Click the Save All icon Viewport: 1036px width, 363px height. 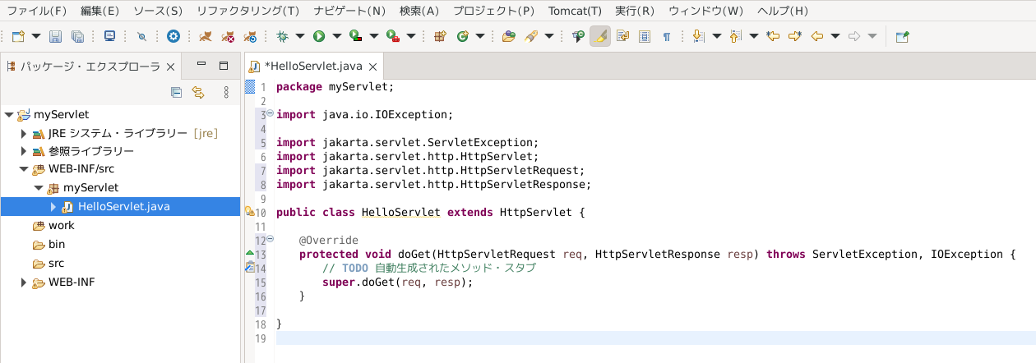tap(77, 36)
